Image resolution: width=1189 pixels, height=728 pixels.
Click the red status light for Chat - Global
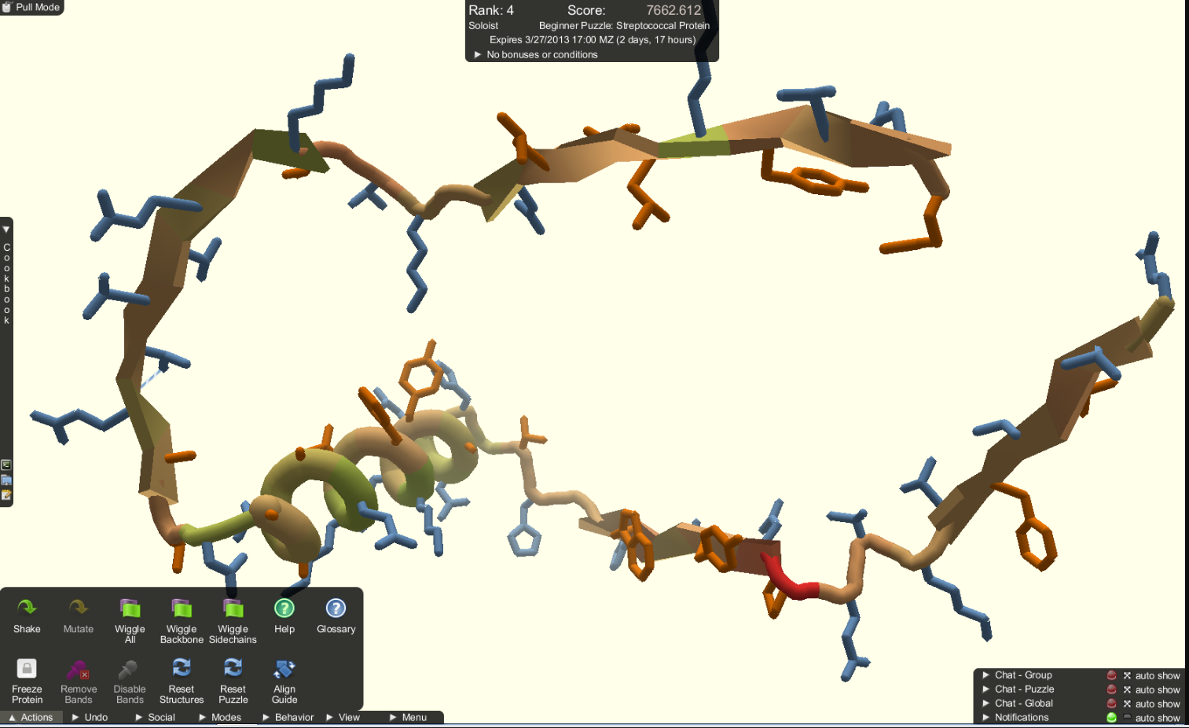pyautogui.click(x=1111, y=704)
